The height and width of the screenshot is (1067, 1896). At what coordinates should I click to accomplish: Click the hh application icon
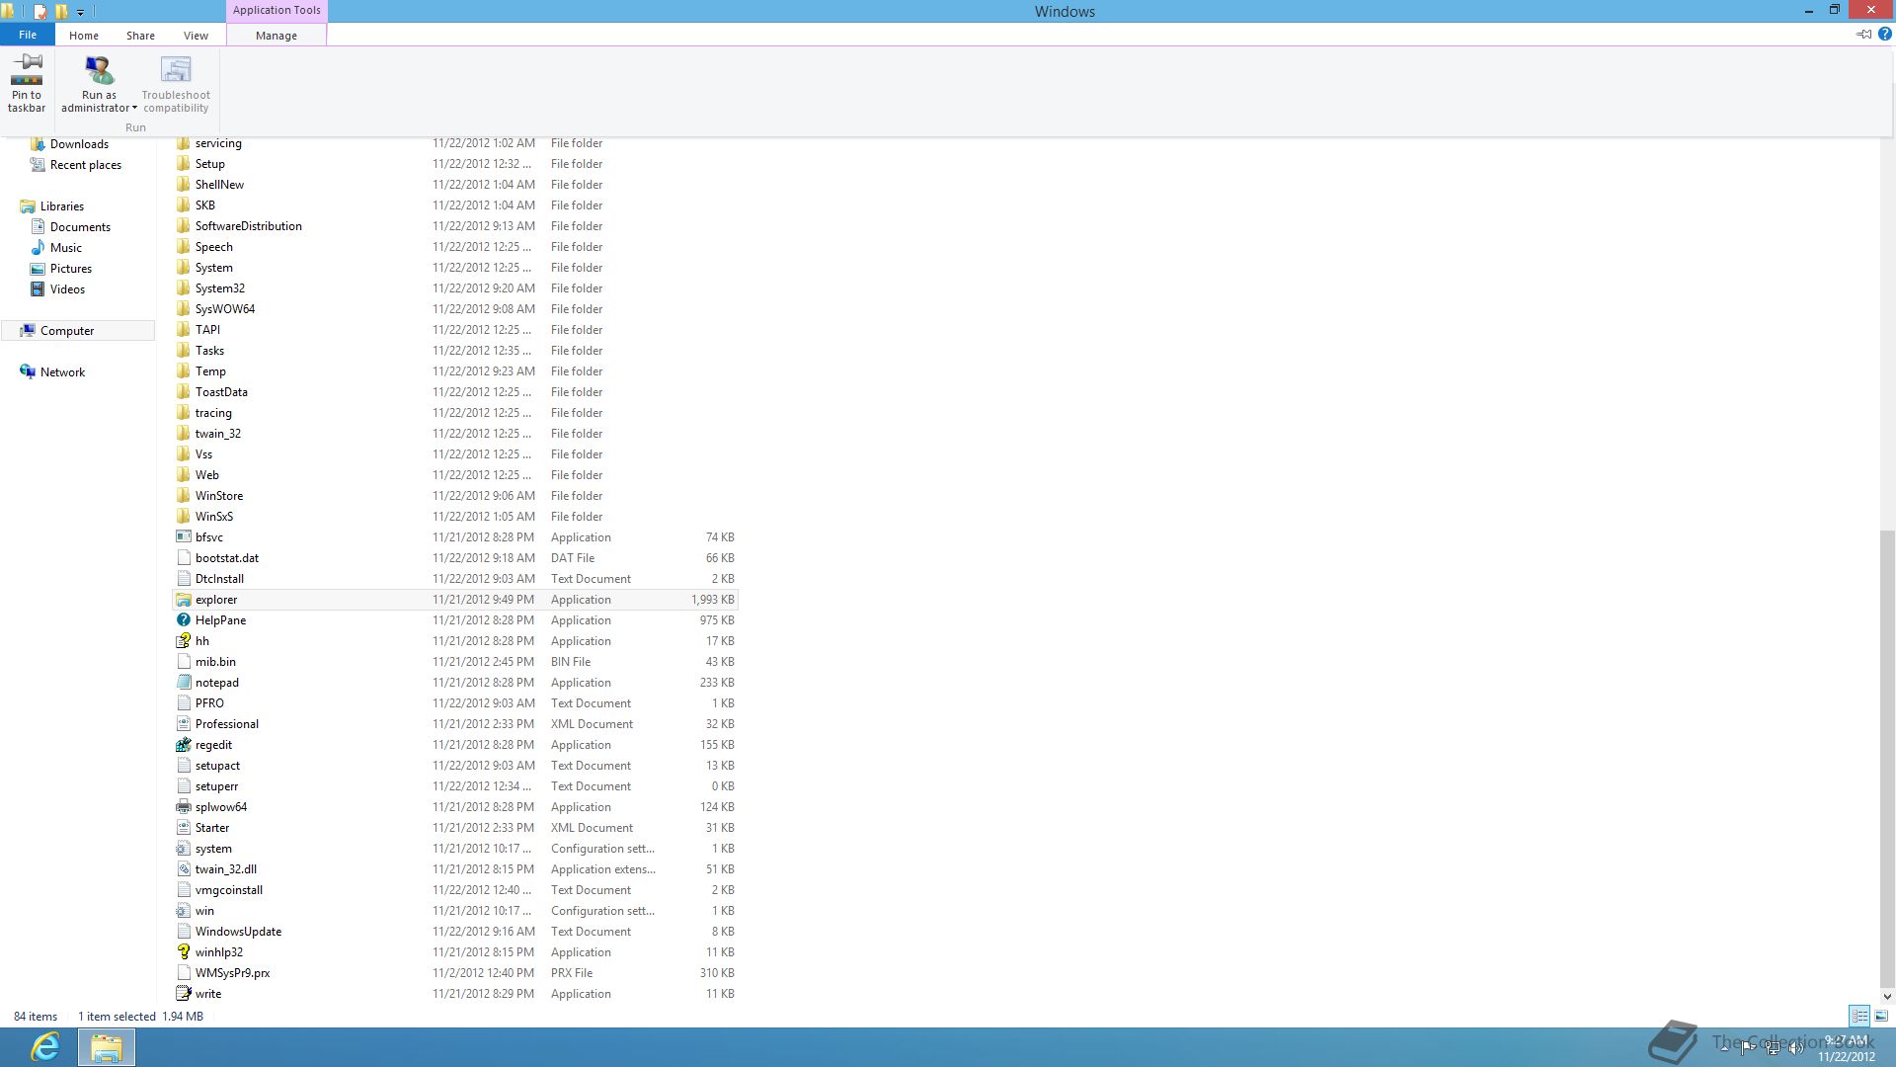pyautogui.click(x=183, y=641)
